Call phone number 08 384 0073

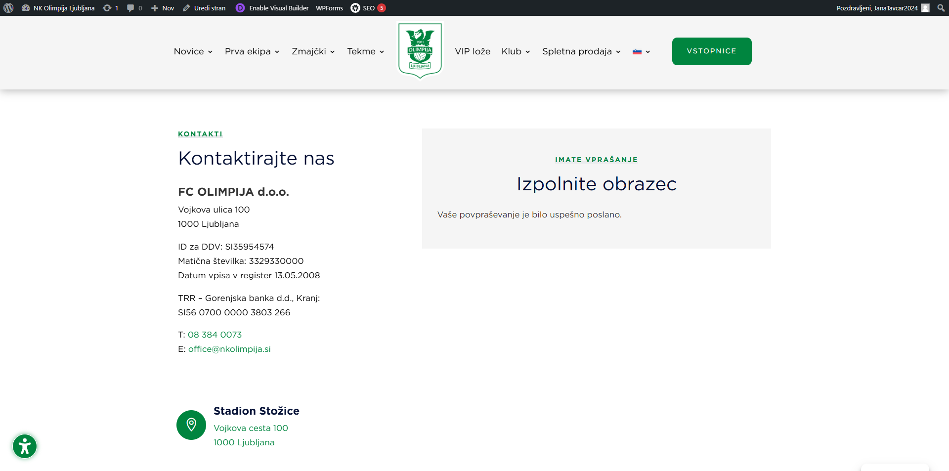[215, 335]
